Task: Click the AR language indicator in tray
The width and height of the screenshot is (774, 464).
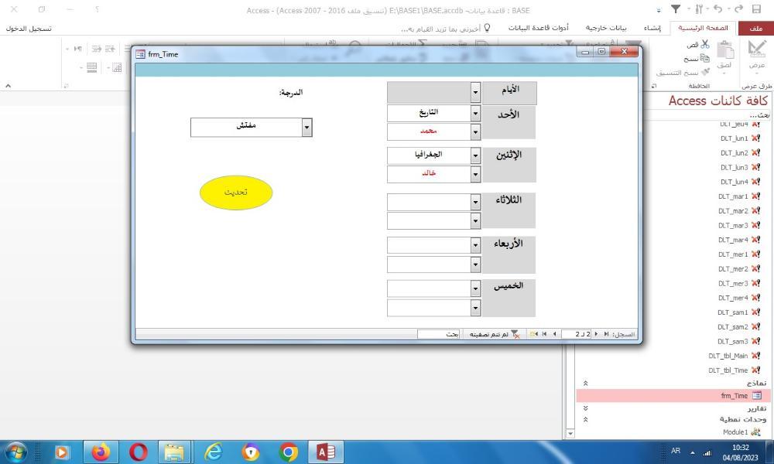Action: pyautogui.click(x=676, y=451)
